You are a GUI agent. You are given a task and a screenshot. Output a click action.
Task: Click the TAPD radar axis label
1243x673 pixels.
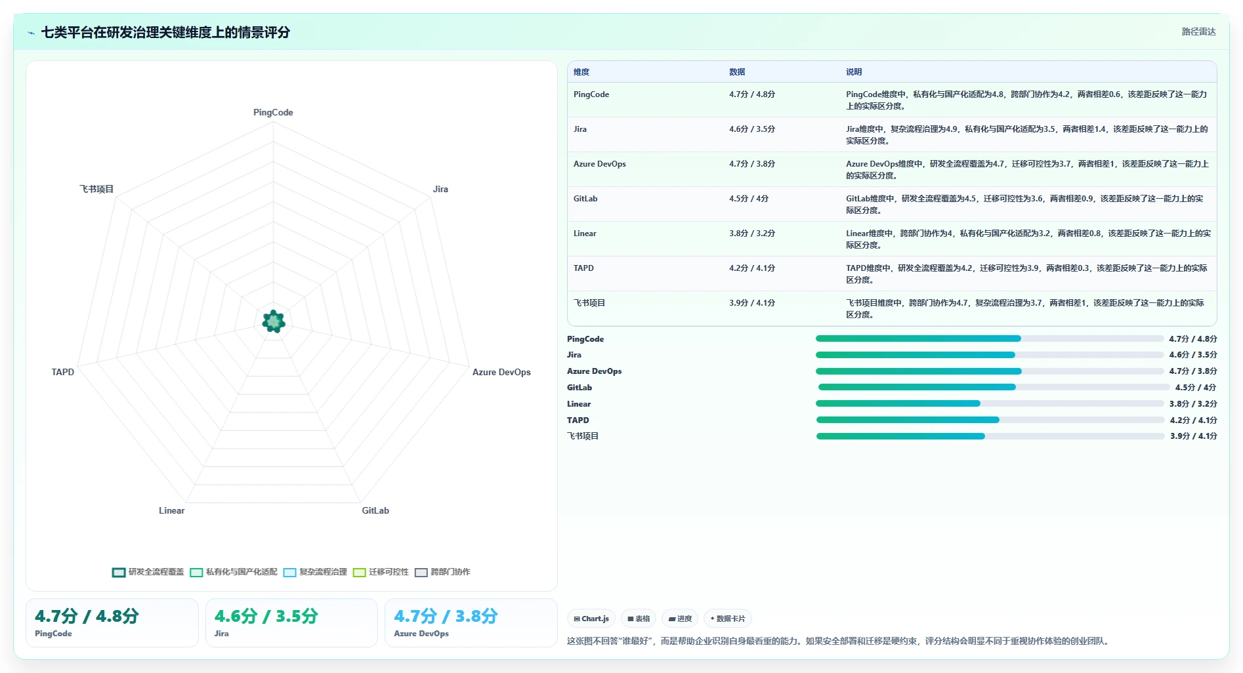63,372
